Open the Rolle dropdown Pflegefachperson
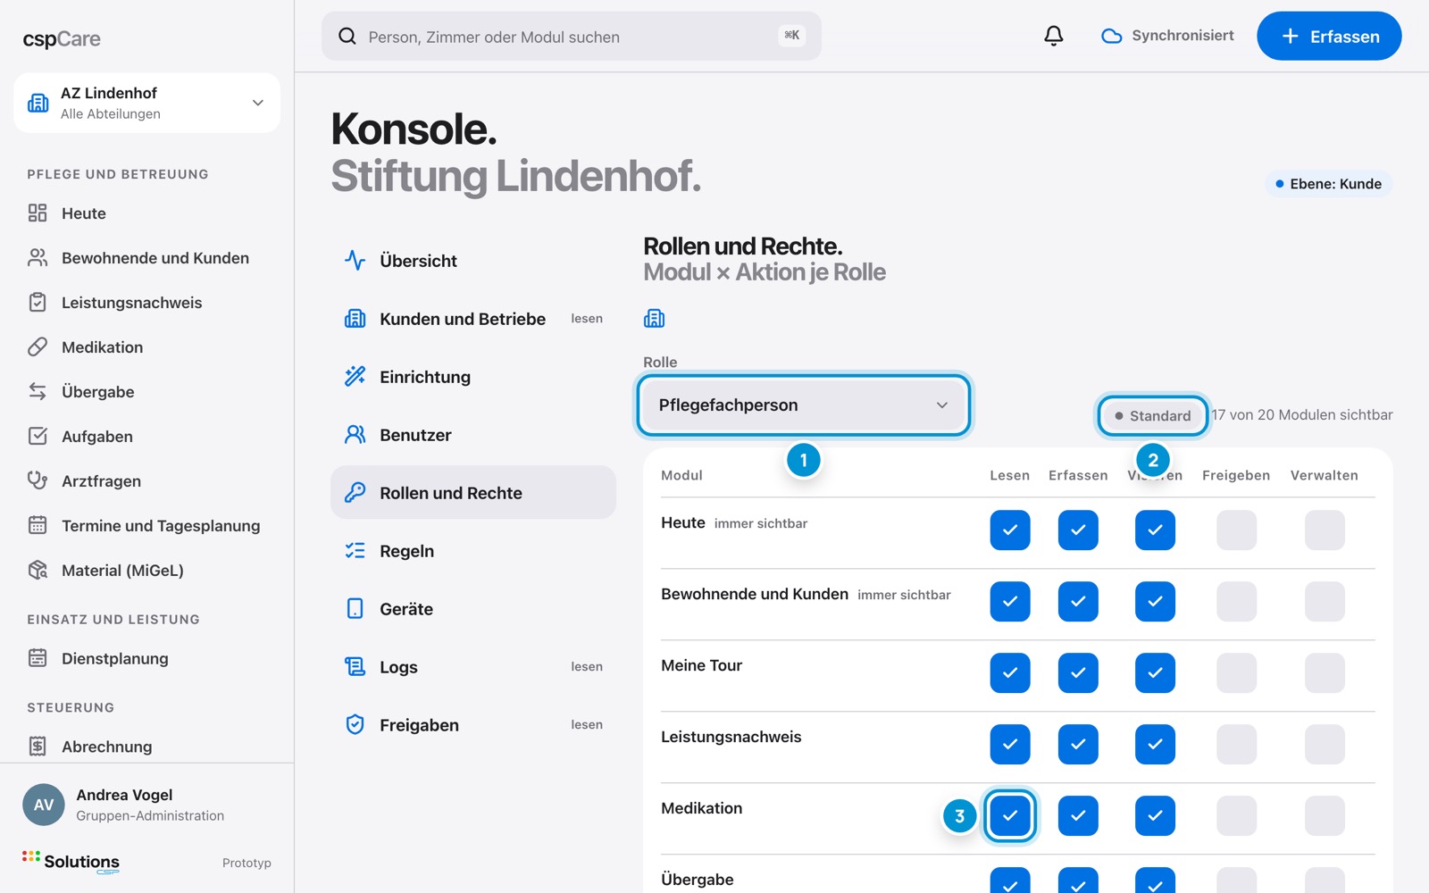The image size is (1429, 893). click(804, 405)
